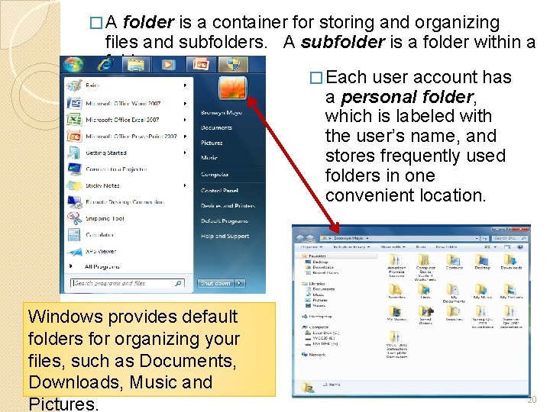Open the PowerPoint taskbar icon
550x412 pixels.
coord(201,65)
